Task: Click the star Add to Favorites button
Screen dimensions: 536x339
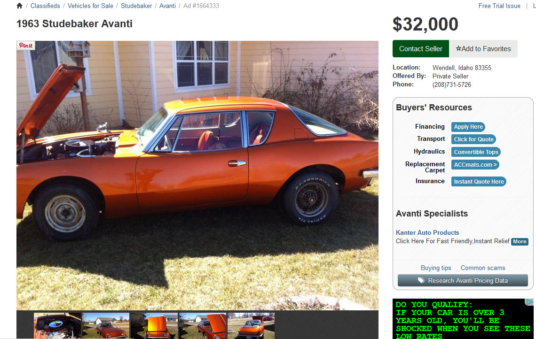Action: [x=483, y=49]
